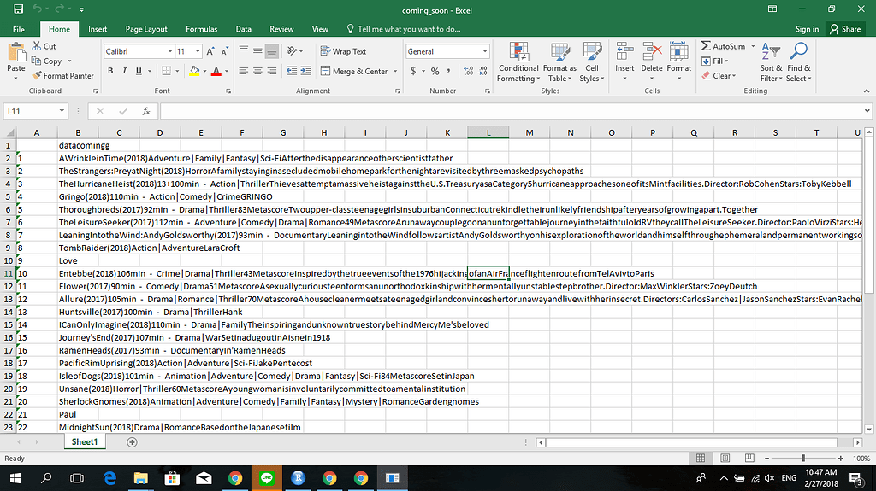Toggle Wrap Text on selected cell

click(342, 51)
